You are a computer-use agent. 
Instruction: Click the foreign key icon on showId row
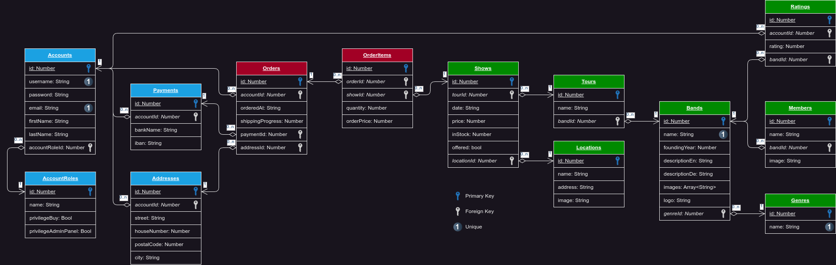coord(406,95)
